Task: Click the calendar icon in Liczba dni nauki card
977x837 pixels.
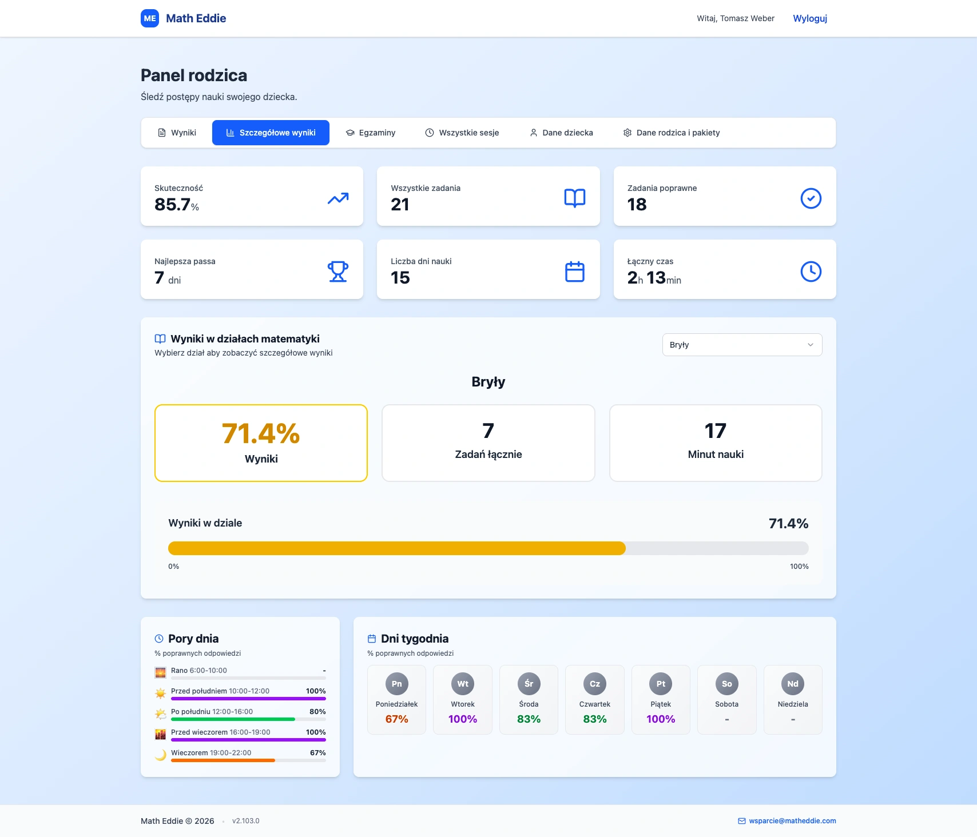Action: (575, 272)
